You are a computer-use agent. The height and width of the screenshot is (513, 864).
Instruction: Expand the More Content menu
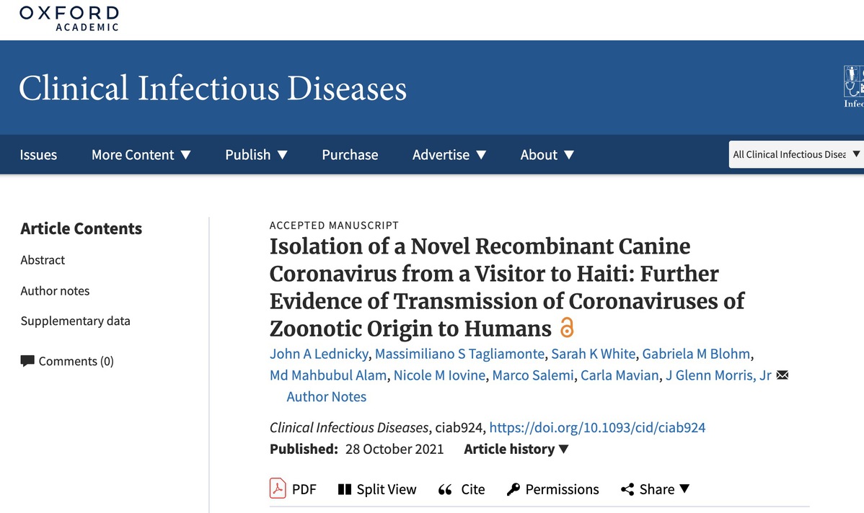(141, 155)
